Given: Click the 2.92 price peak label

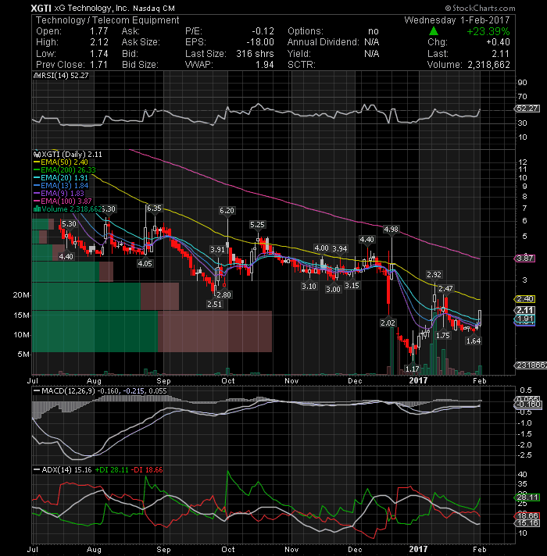Looking at the screenshot, I should pos(434,275).
